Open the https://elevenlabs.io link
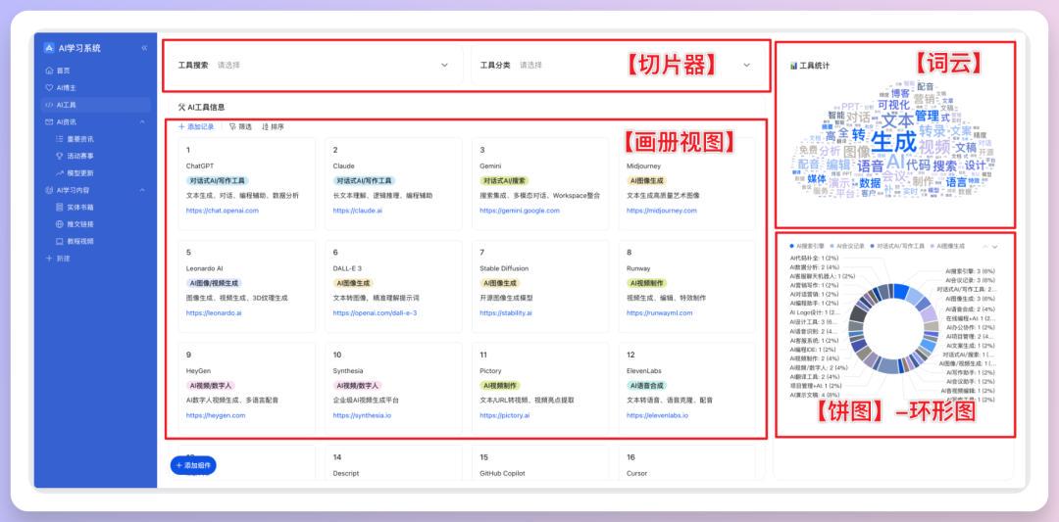Screen dimensions: 1059x522 657,415
